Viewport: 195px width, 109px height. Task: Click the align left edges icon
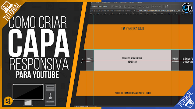(x=125, y=7)
